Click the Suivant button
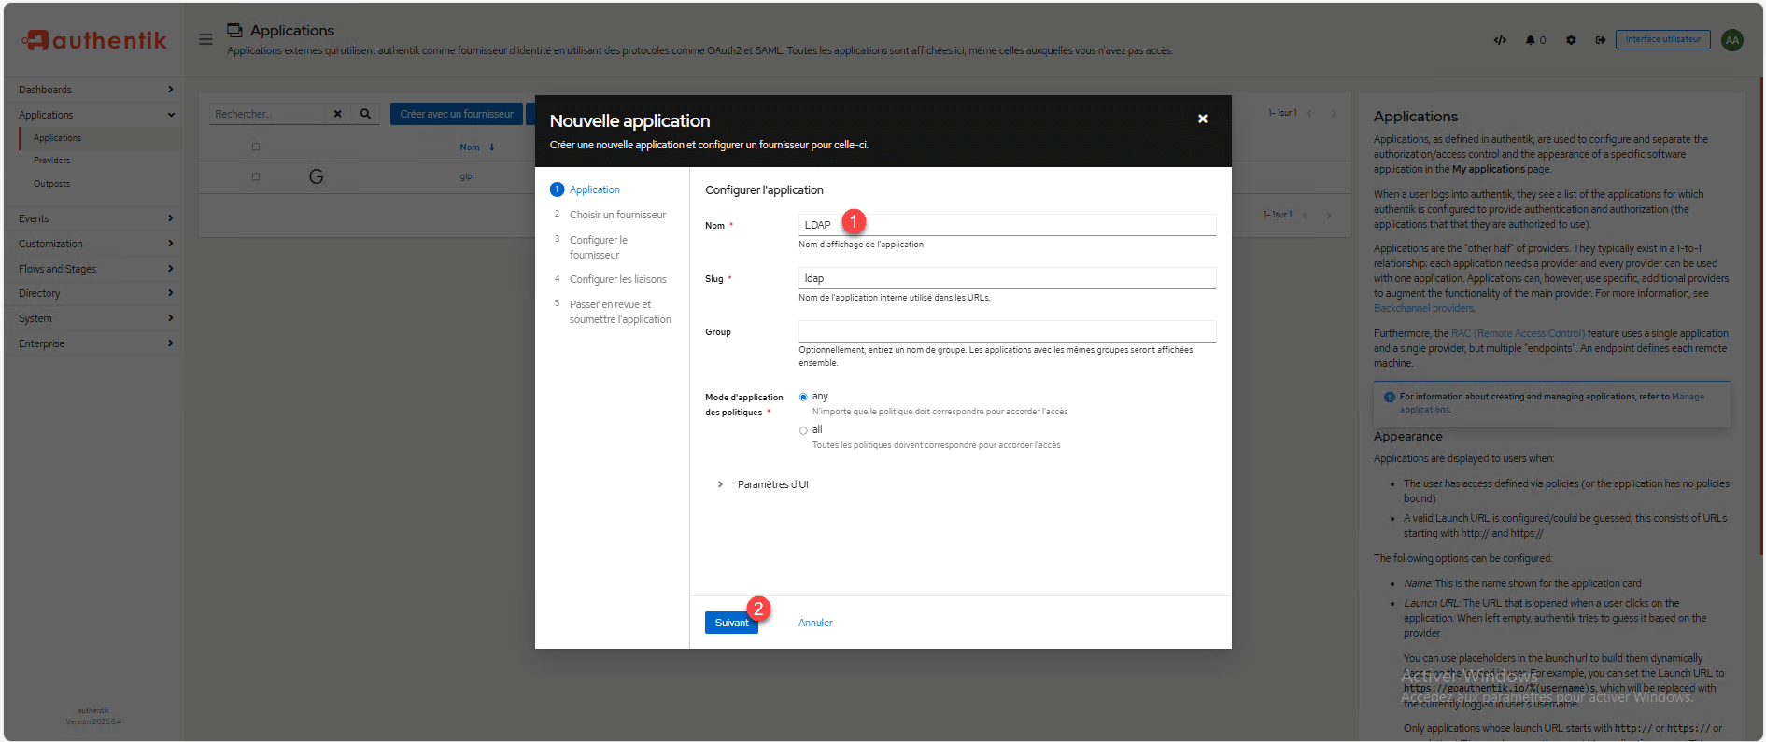Image resolution: width=1766 pixels, height=742 pixels. pyautogui.click(x=730, y=623)
